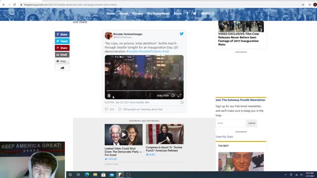Open Microsoft Edge from taskbar
Image resolution: width=317 pixels, height=178 pixels.
(x=87, y=175)
